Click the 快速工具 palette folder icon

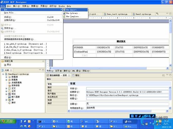[3, 61]
